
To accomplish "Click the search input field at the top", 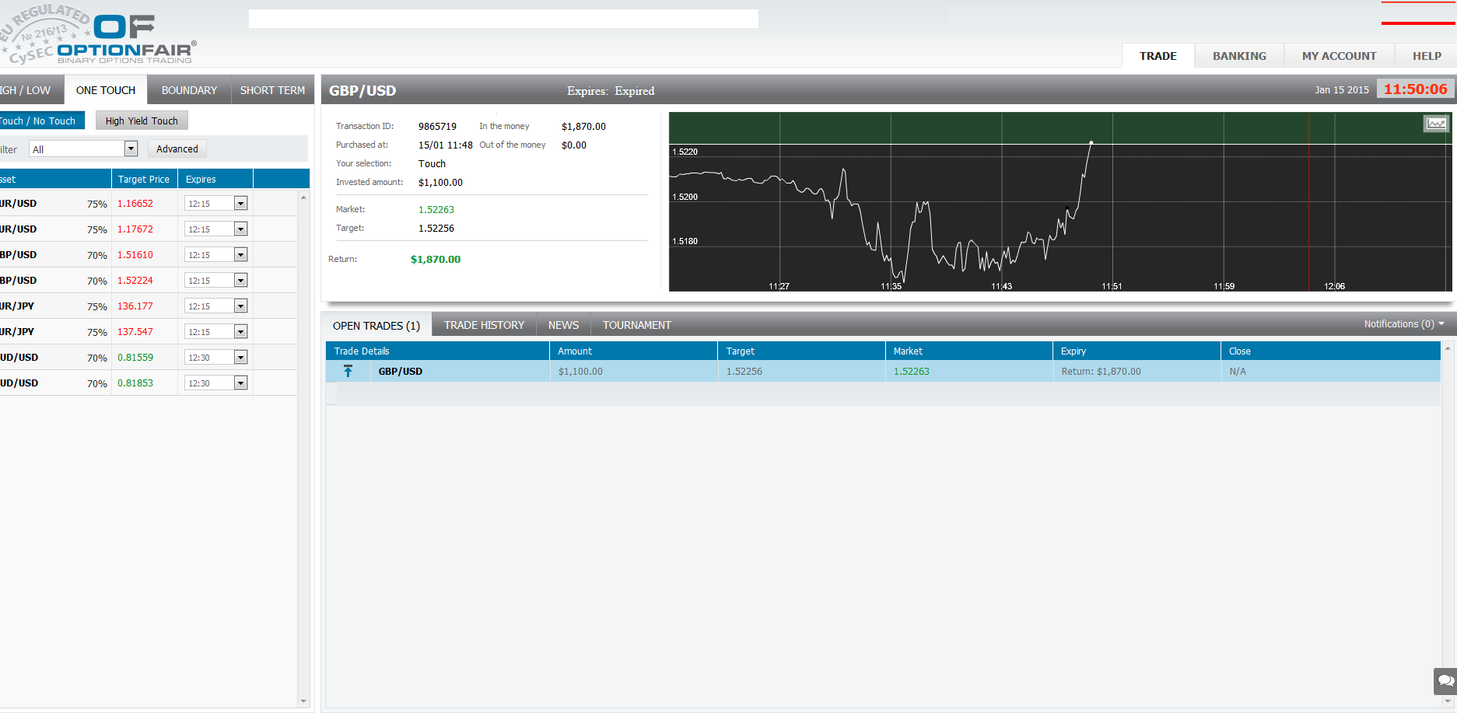I will point(503,18).
